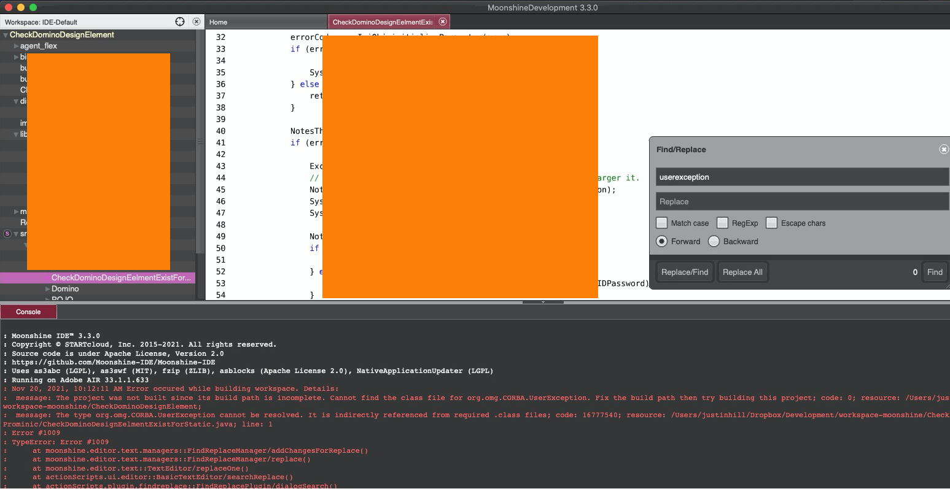Click the purple S source-folder badge in tree
Viewport: 950px width, 489px height.
pos(7,234)
